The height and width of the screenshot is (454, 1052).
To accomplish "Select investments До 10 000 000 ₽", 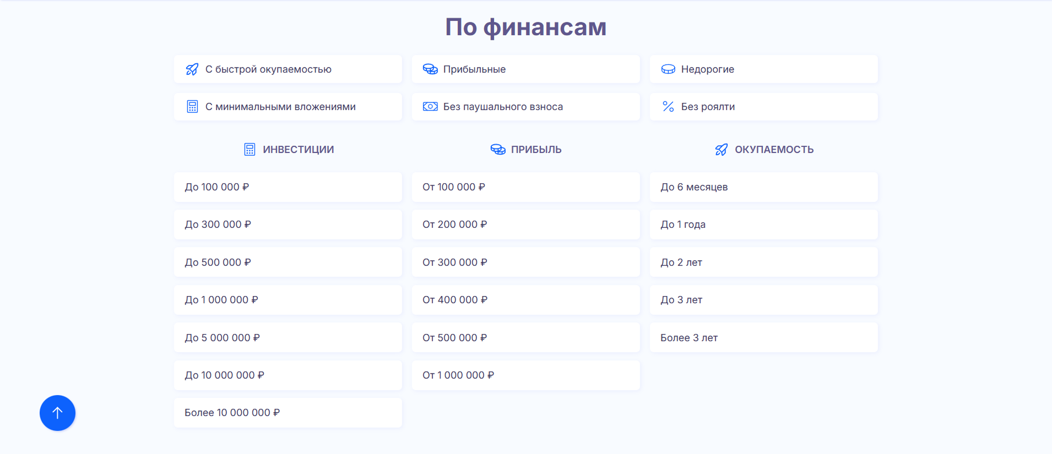I will 288,375.
